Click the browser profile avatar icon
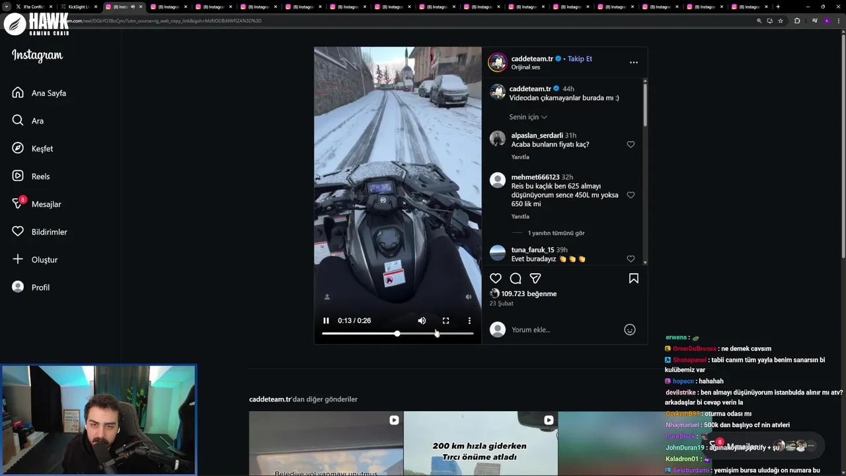 [x=826, y=20]
